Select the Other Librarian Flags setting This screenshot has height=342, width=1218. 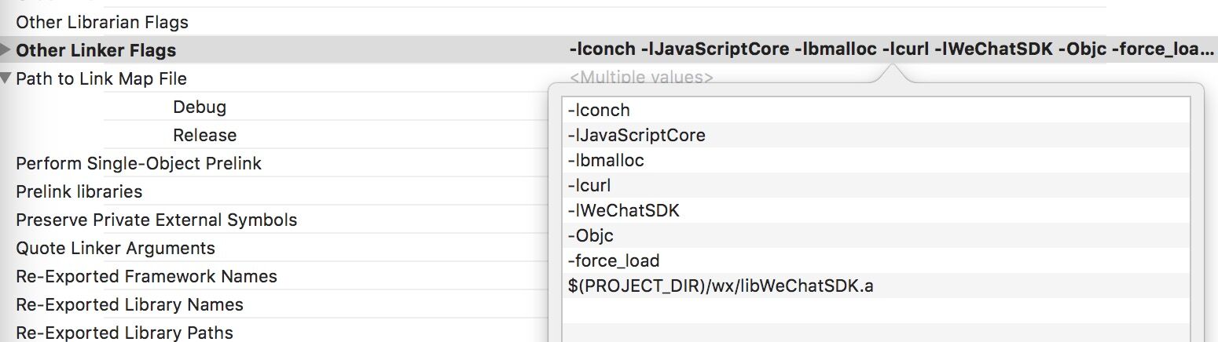point(102,22)
